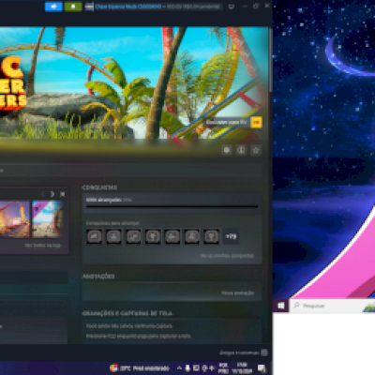Viewport: 375px width, 375px height.
Task: Open the account profile avatar in header
Action: pyautogui.click(x=89, y=7)
